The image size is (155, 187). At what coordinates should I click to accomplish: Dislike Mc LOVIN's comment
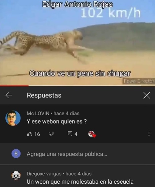(x=51, y=134)
